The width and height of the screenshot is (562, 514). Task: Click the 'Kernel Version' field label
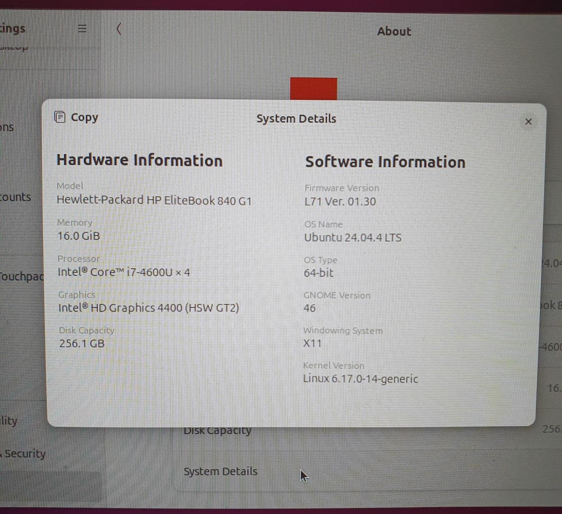[x=334, y=365]
